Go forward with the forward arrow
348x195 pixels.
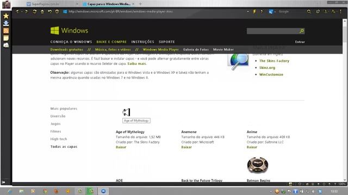pos(27,11)
